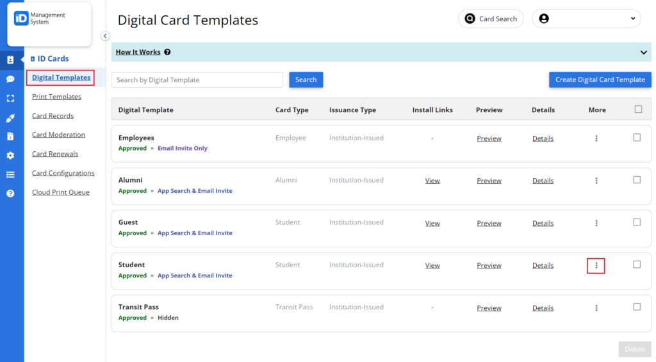Open the ID Cards icon in sidebar rail
This screenshot has height=362, width=656.
[x=10, y=60]
